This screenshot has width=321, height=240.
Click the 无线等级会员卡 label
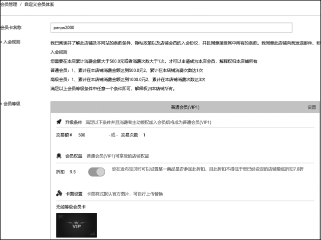tap(71, 207)
